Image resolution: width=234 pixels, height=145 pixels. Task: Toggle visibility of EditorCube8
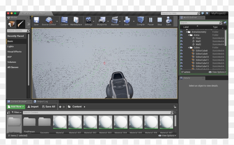tap(181, 51)
